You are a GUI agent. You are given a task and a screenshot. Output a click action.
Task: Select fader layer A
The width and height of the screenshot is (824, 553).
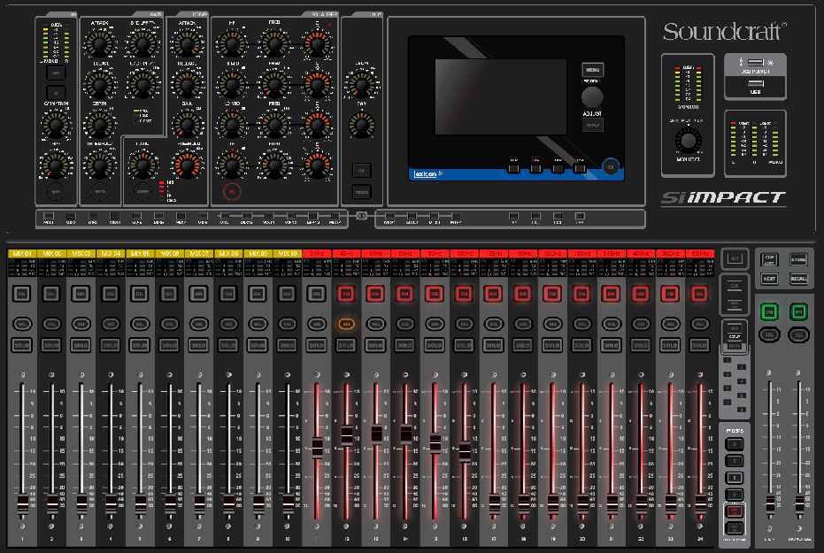(x=734, y=444)
